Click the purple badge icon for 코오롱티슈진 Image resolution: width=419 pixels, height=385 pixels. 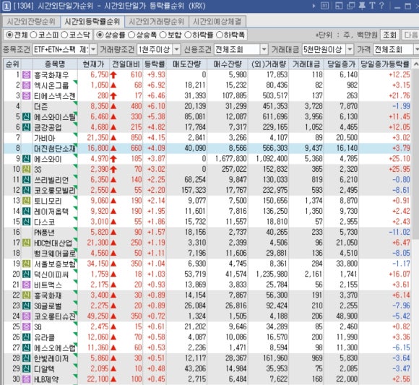pyautogui.click(x=26, y=316)
